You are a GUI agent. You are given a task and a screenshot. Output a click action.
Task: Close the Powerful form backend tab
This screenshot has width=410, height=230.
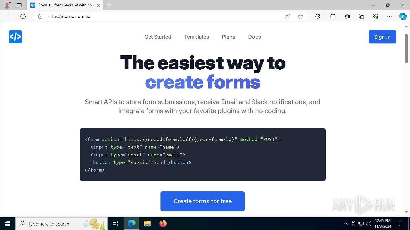[98, 5]
